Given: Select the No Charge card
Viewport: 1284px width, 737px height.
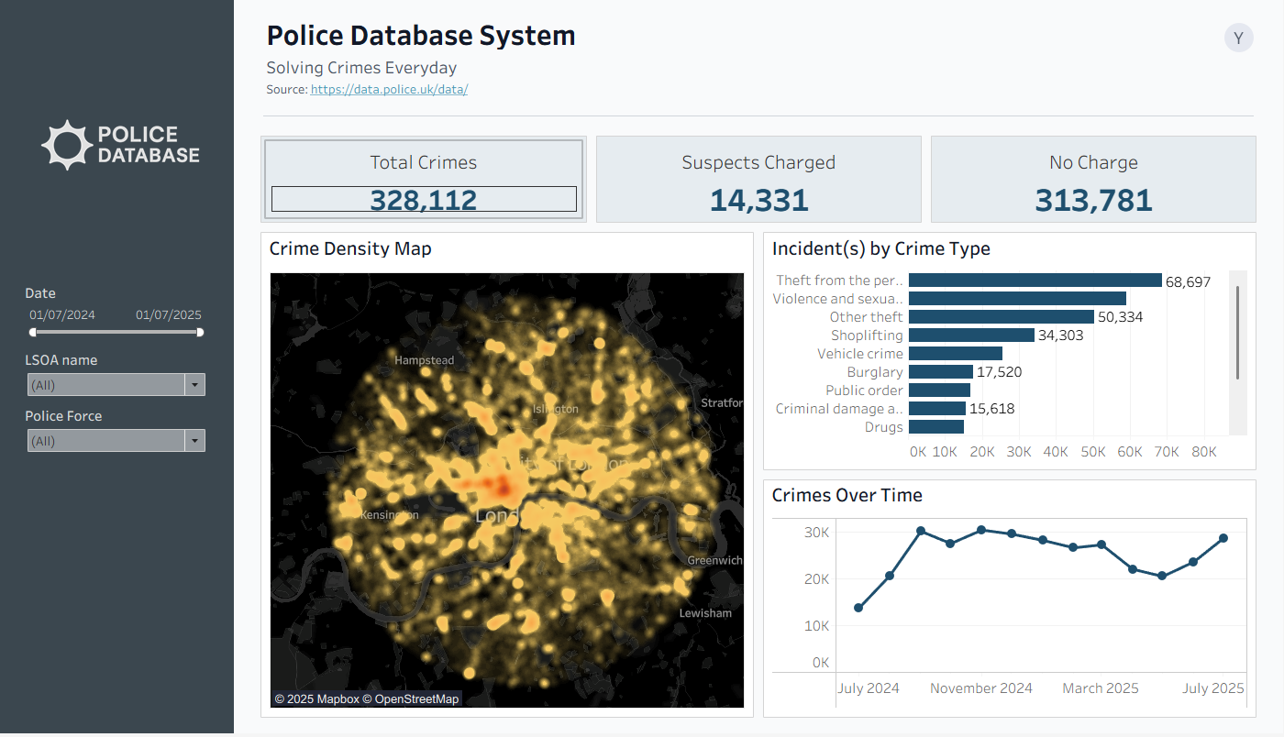Looking at the screenshot, I should pyautogui.click(x=1093, y=180).
